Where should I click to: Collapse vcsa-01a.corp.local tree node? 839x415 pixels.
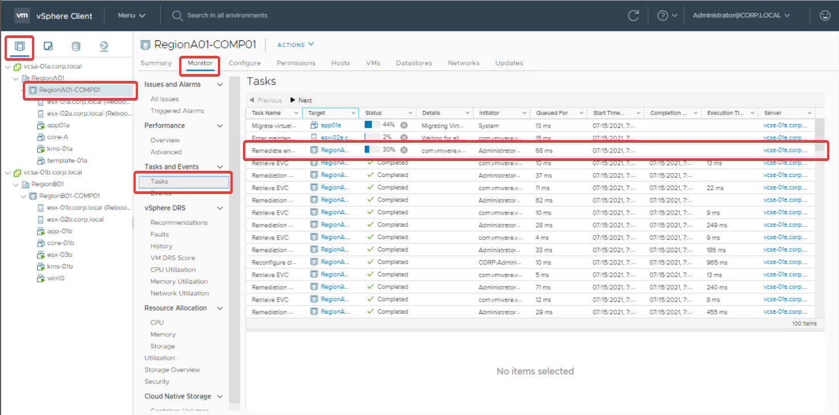tap(7, 67)
